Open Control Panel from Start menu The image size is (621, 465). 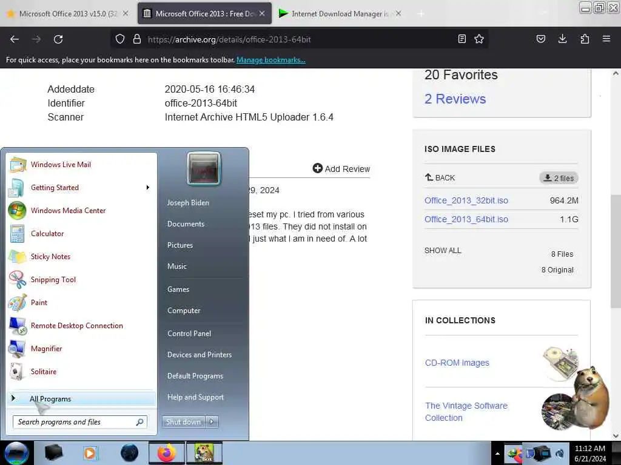(189, 334)
